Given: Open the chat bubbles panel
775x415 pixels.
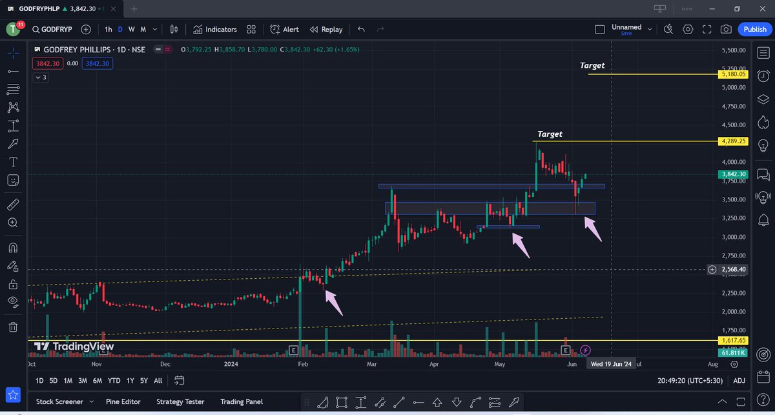Looking at the screenshot, I should point(762,174).
